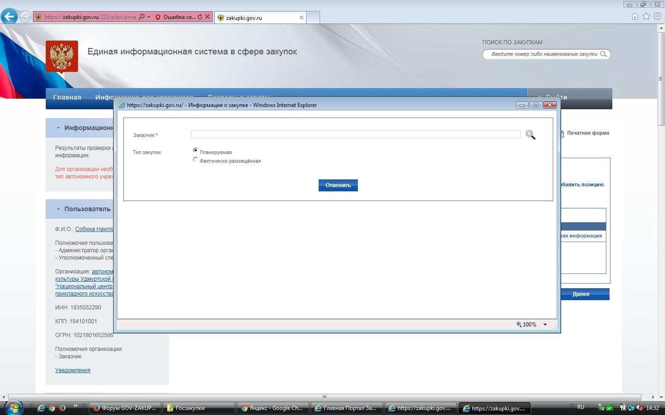This screenshot has height=415, width=665.
Task: Click the Заказчик input field
Action: tap(356, 134)
